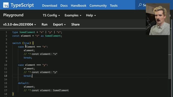Click break on line 13
The width and height of the screenshot is (173, 97).
click(x=27, y=76)
